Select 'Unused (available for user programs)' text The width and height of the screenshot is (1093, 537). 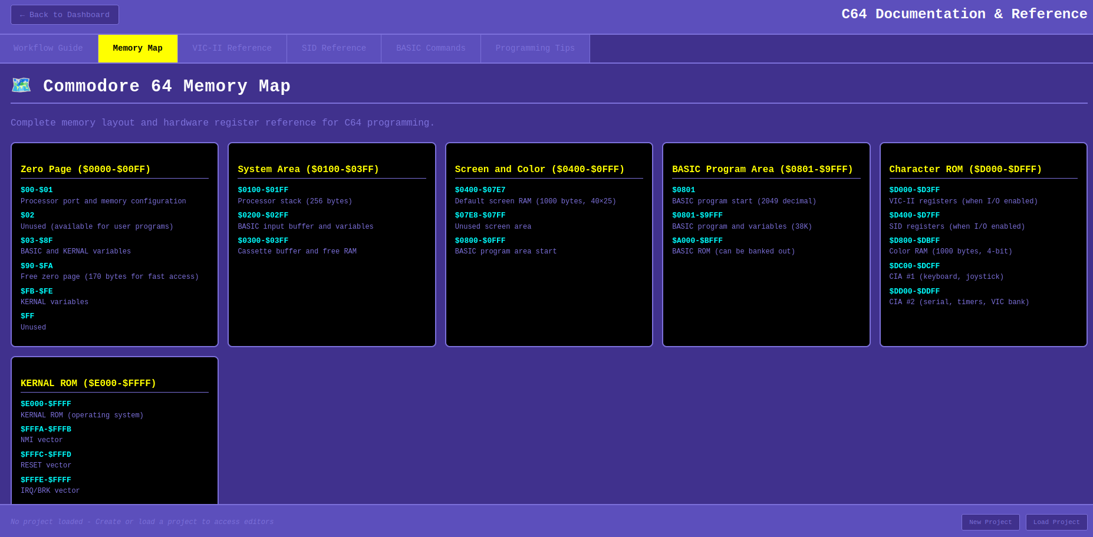(x=97, y=227)
